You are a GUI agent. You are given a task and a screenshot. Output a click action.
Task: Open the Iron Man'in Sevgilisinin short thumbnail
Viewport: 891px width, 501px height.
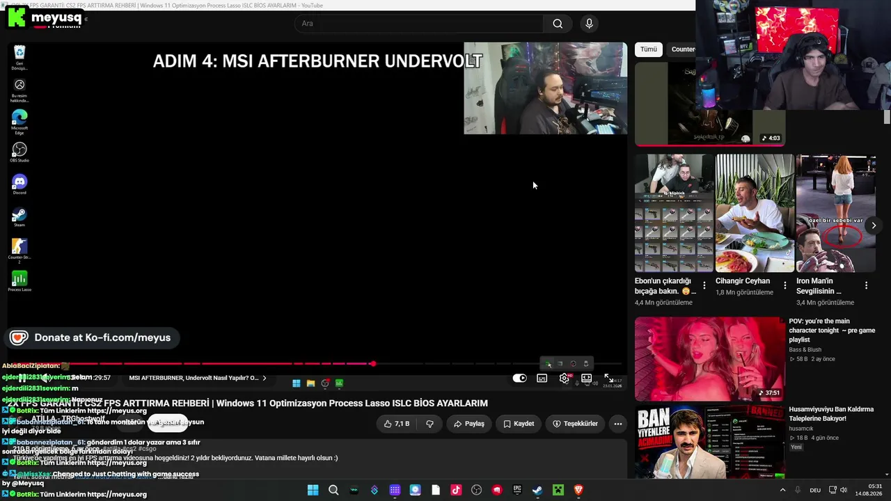point(835,213)
